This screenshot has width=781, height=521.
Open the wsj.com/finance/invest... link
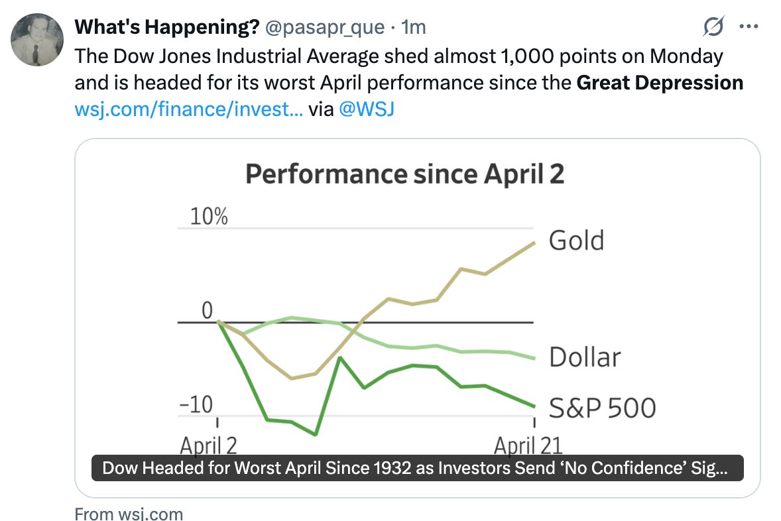189,109
